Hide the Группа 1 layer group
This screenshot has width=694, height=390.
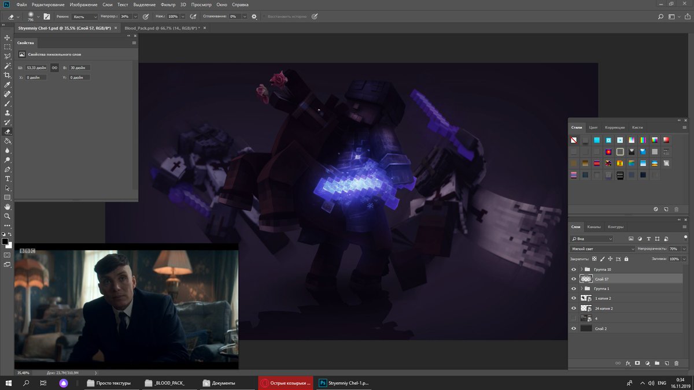pyautogui.click(x=574, y=288)
